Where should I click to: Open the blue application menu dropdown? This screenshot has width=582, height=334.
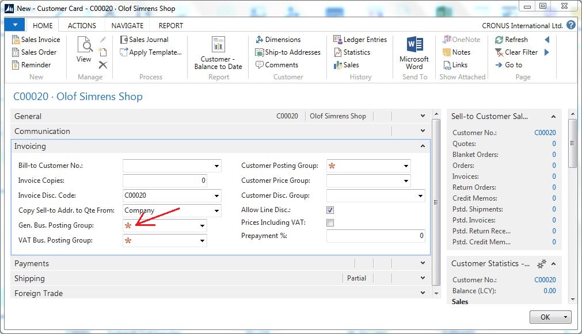tap(15, 25)
